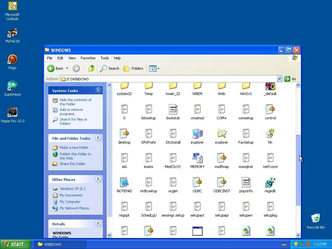Image resolution: width=332 pixels, height=249 pixels.
Task: Click the task pane scroll down arrow
Action: [109, 235]
